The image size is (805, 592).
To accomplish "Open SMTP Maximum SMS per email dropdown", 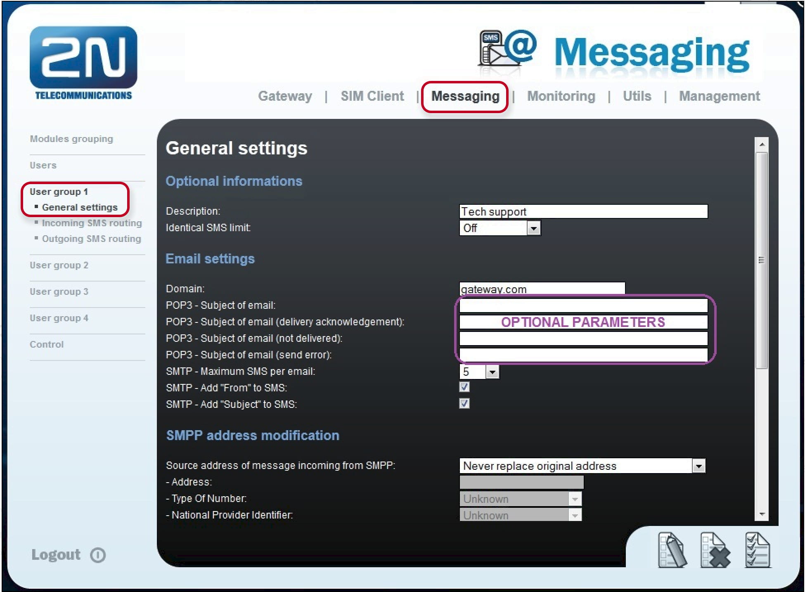I will tap(479, 372).
